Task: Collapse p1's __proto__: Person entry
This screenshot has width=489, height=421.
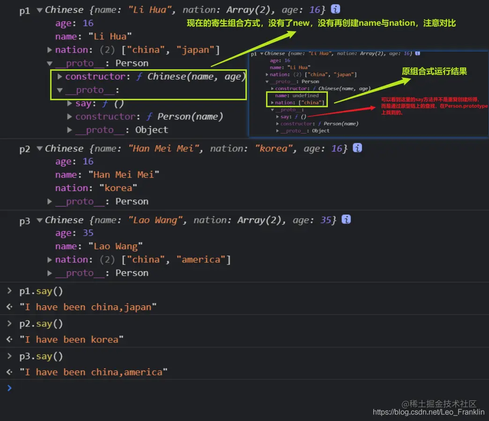Action: (49, 63)
